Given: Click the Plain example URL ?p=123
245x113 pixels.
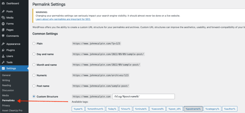Looking at the screenshot, I should tap(96, 43).
